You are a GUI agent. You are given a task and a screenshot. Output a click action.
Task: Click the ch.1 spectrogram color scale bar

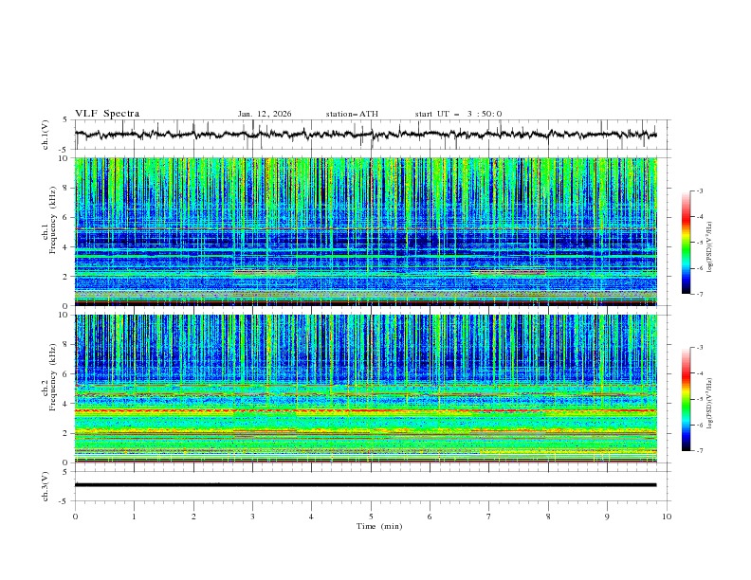[x=686, y=243]
